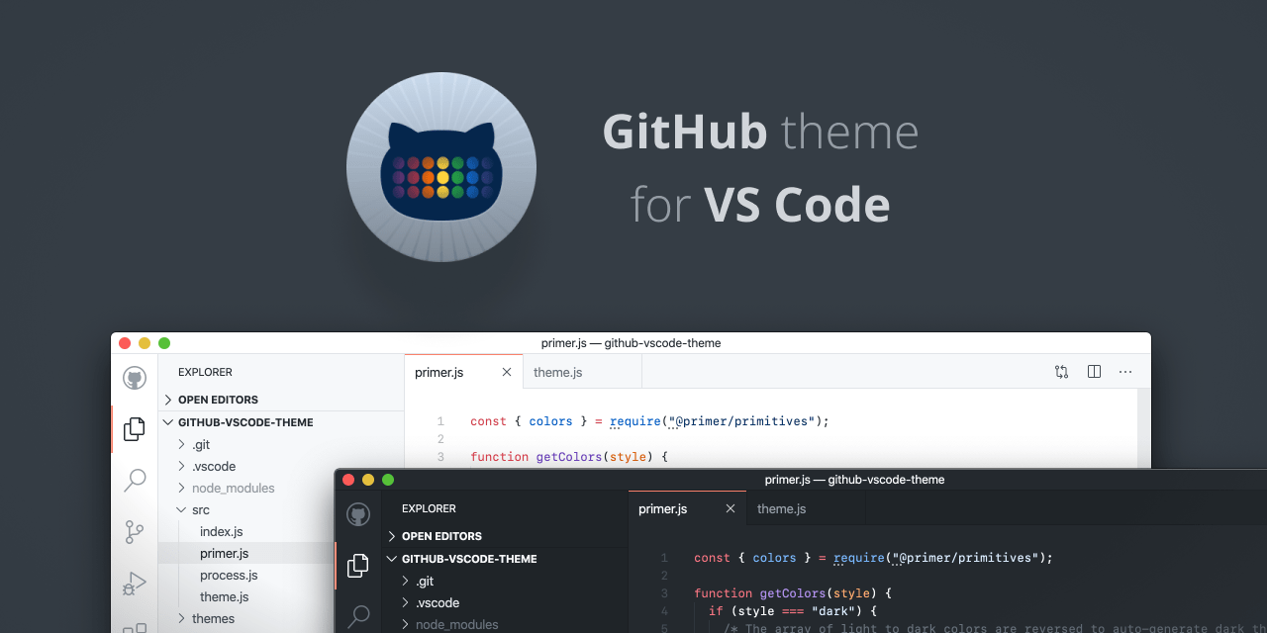This screenshot has height=633, width=1267.
Task: Select primer.js file in light window explorer
Action: (x=224, y=553)
